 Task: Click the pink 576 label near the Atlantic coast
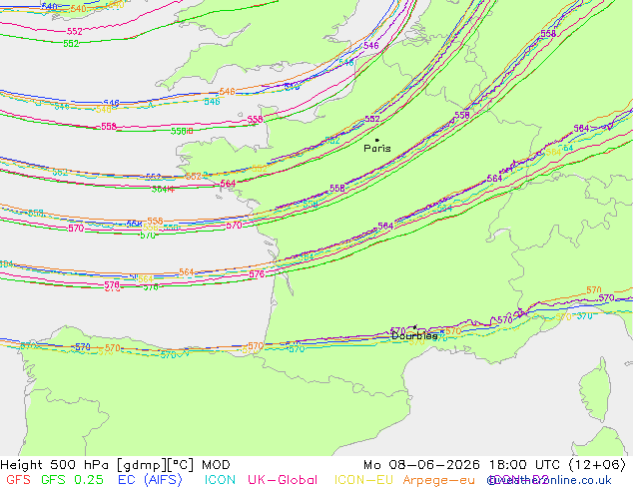(x=257, y=274)
